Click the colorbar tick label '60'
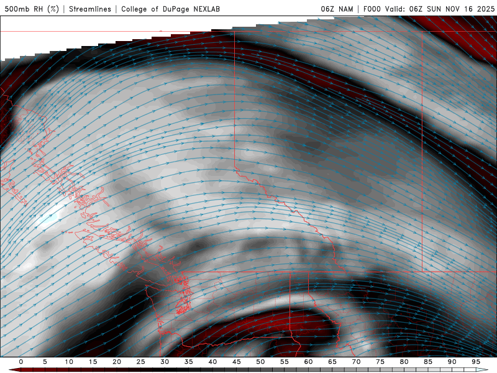Viewport: 497px width, 373px height. tap(308, 362)
